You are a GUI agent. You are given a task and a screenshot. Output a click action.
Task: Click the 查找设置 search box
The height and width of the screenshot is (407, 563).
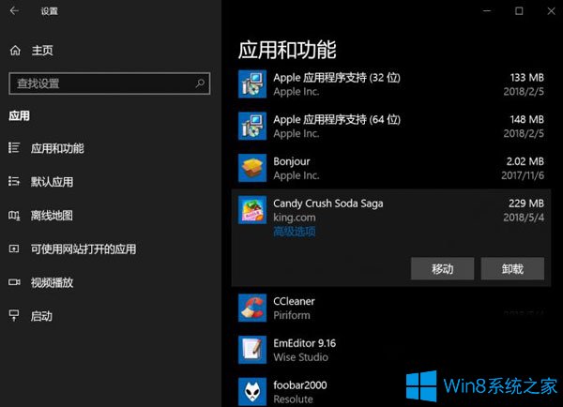click(110, 83)
